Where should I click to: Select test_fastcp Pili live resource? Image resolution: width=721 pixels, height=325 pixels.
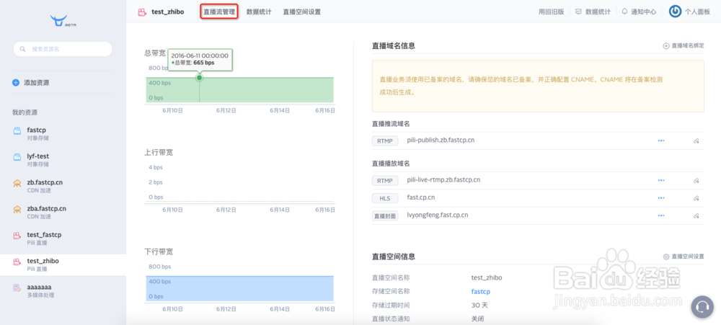pos(63,239)
